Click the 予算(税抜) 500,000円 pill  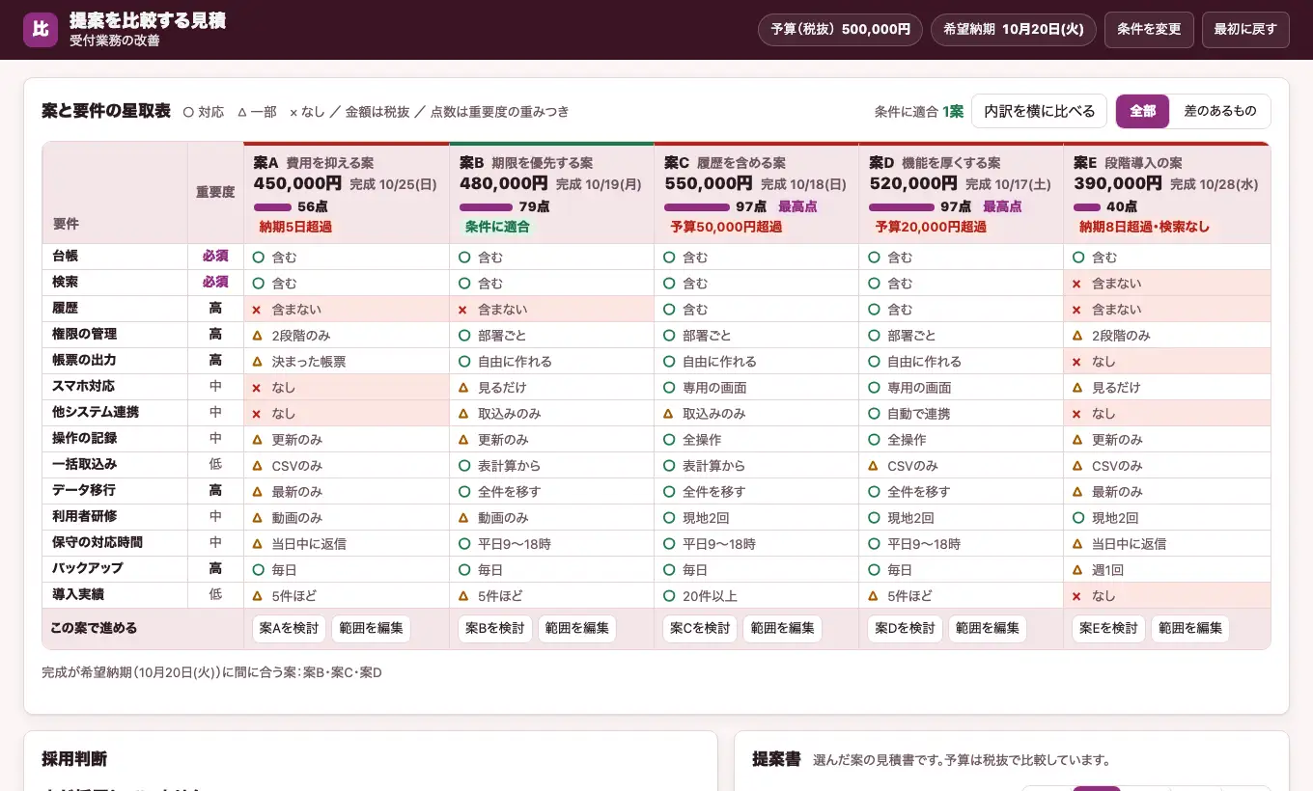coord(840,30)
